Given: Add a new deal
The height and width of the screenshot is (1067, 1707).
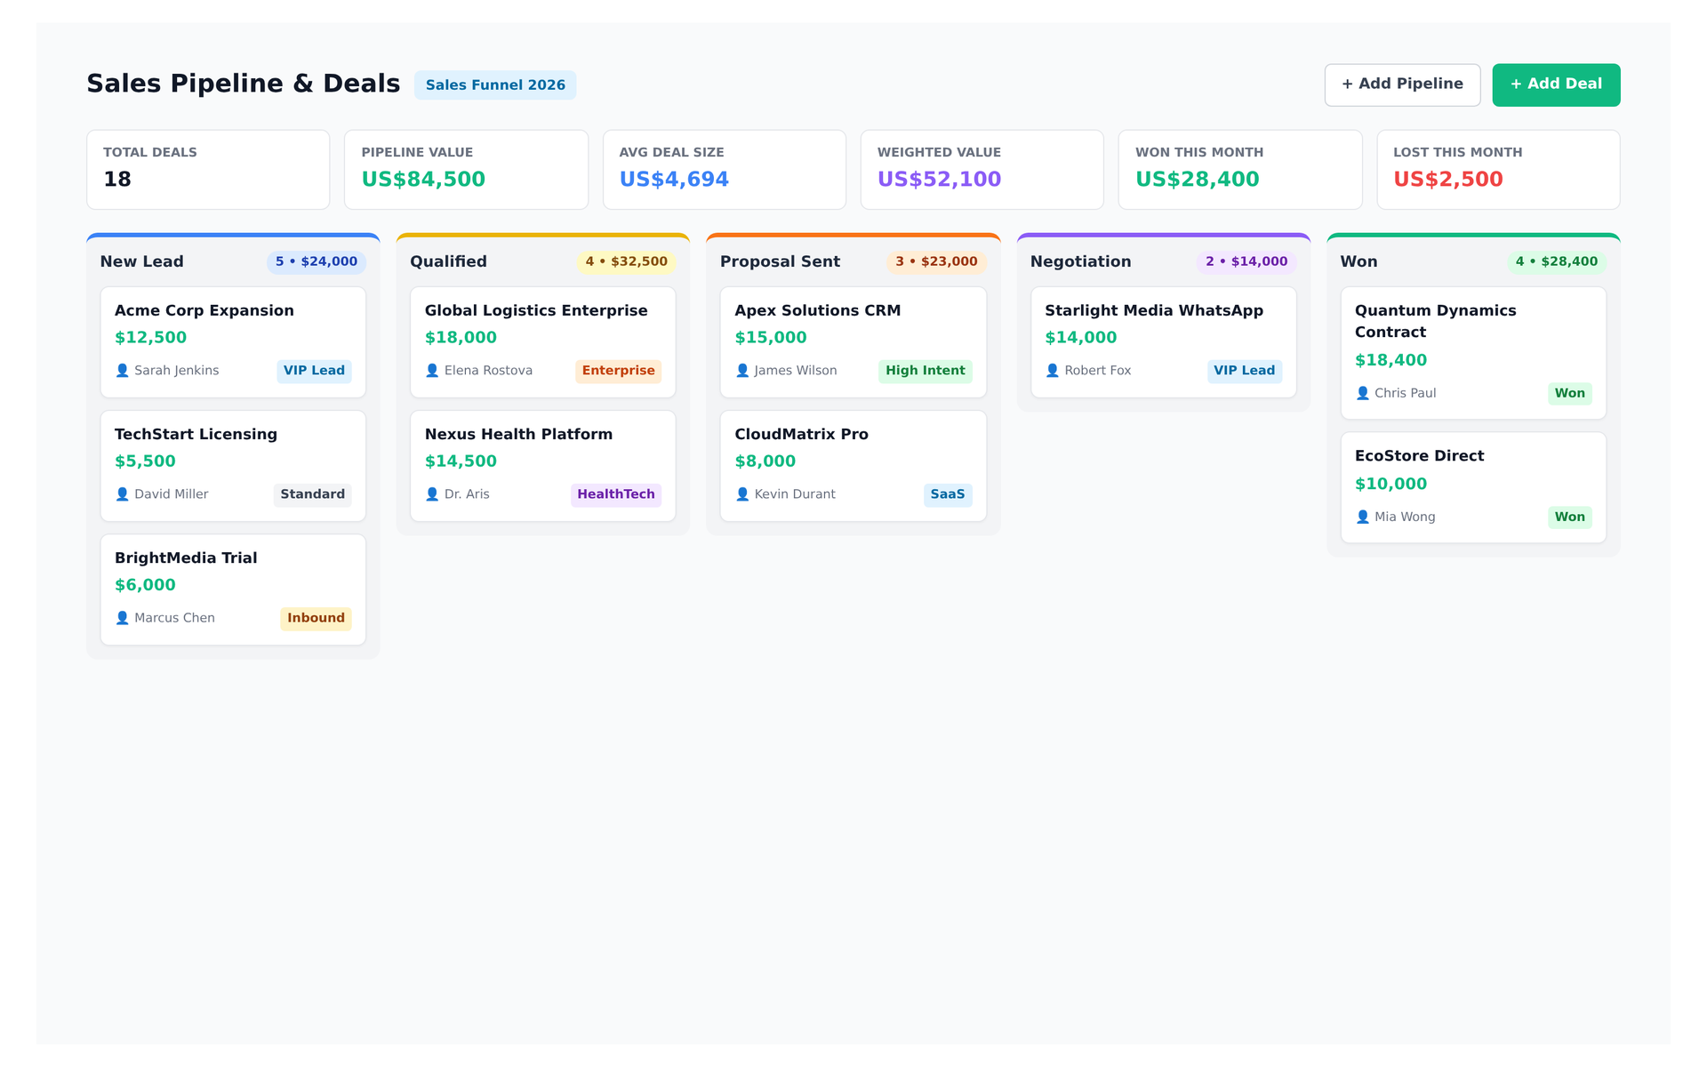Looking at the screenshot, I should click(1556, 84).
